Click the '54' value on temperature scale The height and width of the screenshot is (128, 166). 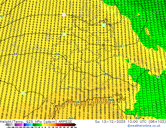(x=75, y=127)
